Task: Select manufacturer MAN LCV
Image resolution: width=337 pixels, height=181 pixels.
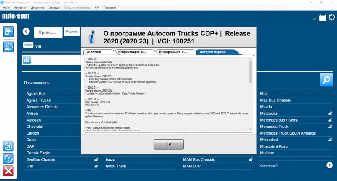Action: pos(192,166)
